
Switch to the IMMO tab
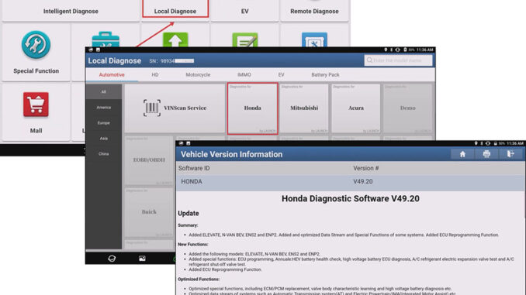[244, 74]
